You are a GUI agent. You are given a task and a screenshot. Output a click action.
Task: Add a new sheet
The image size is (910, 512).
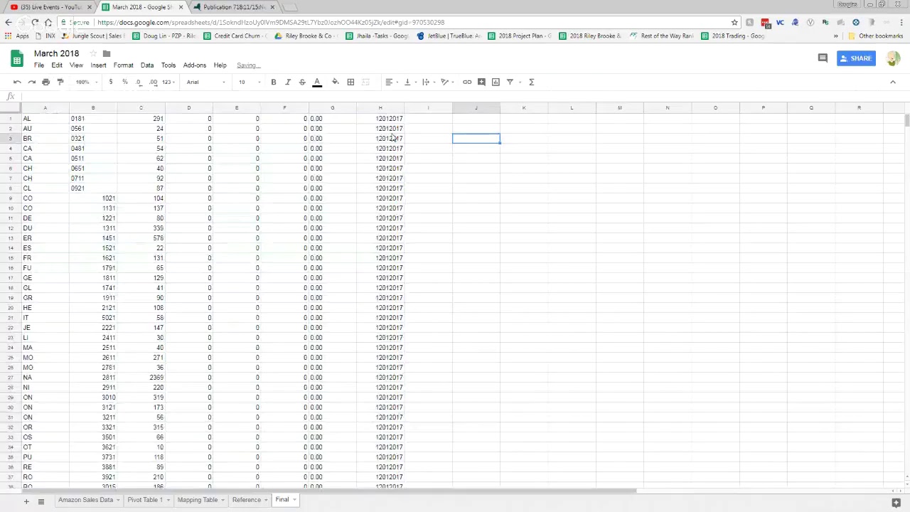click(x=26, y=501)
